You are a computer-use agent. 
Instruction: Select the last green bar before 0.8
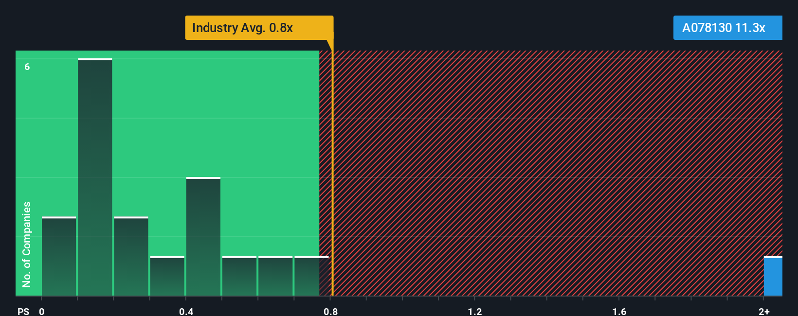pyautogui.click(x=311, y=276)
